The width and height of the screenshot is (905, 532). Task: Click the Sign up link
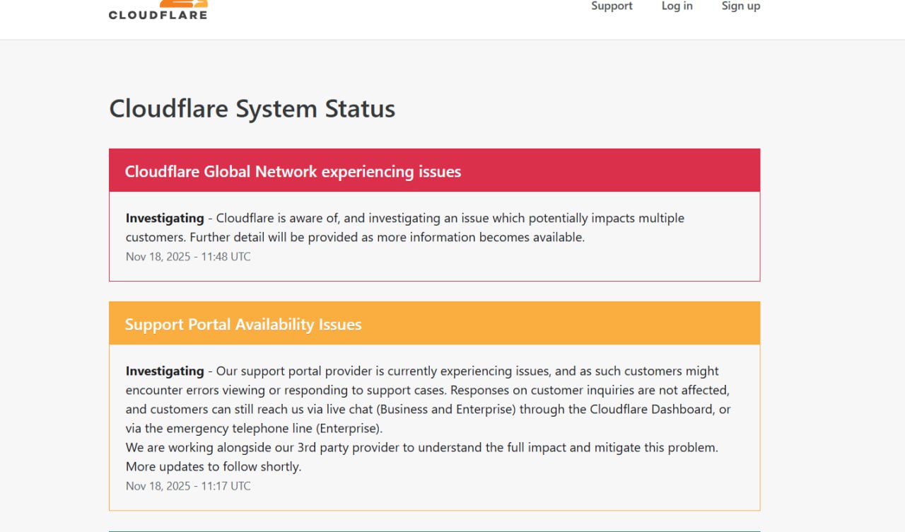[x=740, y=6]
